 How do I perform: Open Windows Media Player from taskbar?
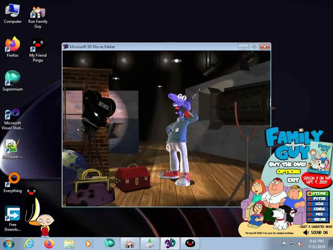[x=89, y=243]
